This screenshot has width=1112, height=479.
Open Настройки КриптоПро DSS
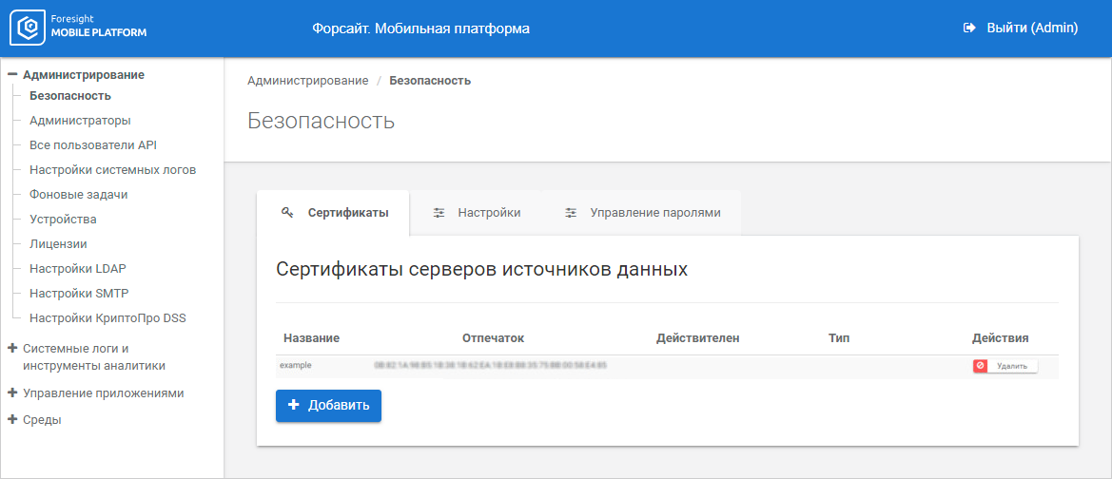107,318
